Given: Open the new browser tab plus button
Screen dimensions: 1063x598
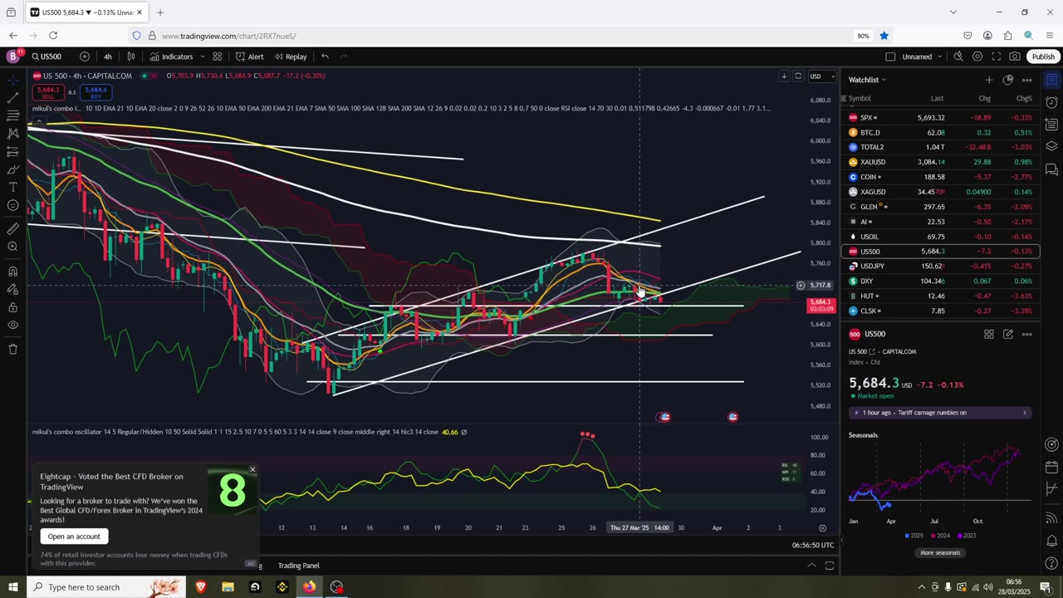Looking at the screenshot, I should [x=160, y=12].
